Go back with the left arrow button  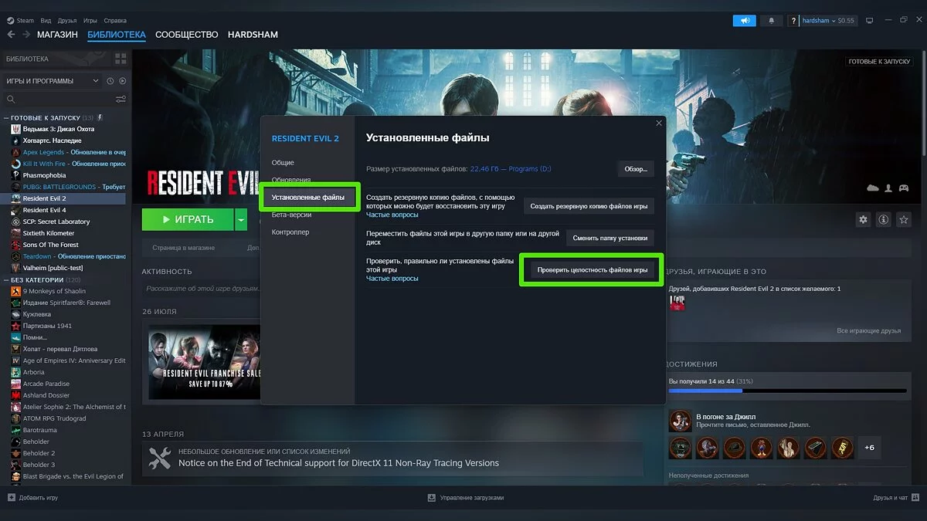click(11, 35)
